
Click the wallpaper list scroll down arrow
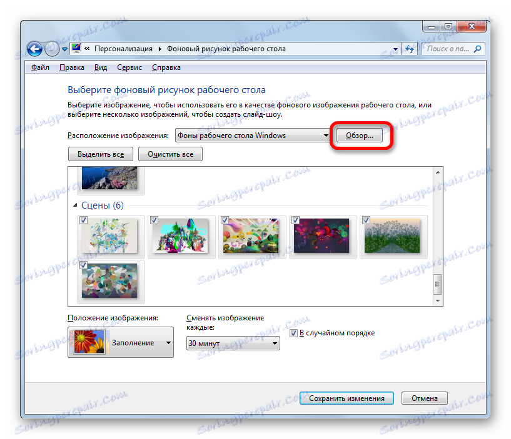coord(438,301)
